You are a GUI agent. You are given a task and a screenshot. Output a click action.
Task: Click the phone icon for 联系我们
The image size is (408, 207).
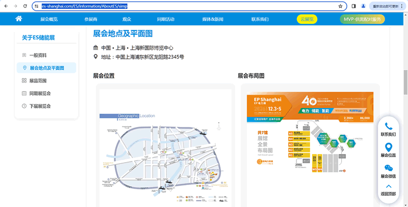(x=388, y=126)
